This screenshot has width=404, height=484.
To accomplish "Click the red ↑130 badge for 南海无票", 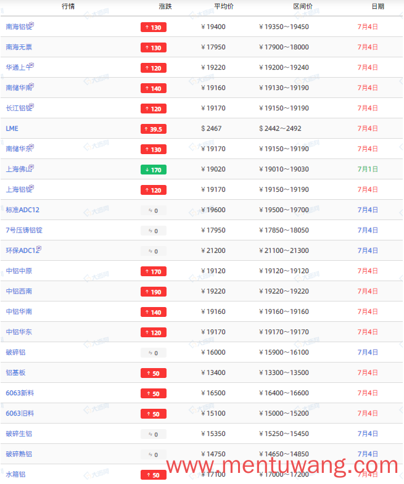I will pos(154,47).
